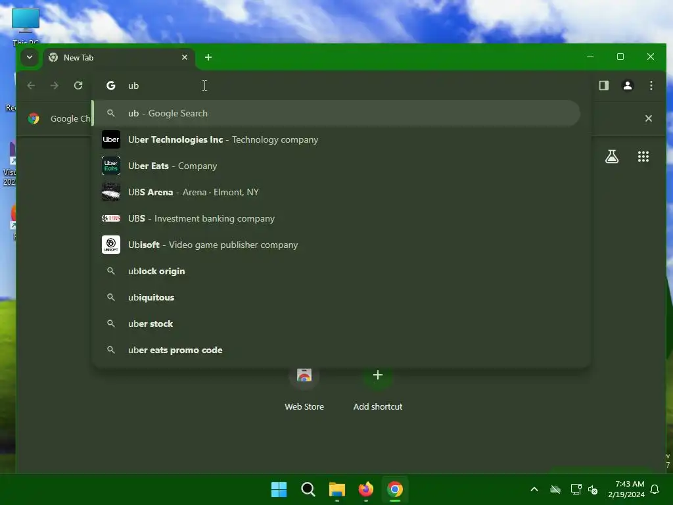Click the back navigation arrow

point(31,85)
